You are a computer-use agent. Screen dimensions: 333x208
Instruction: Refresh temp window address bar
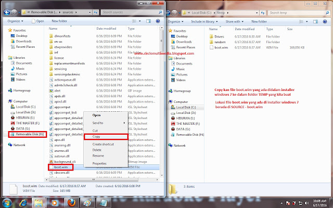pyautogui.click(x=263, y=12)
